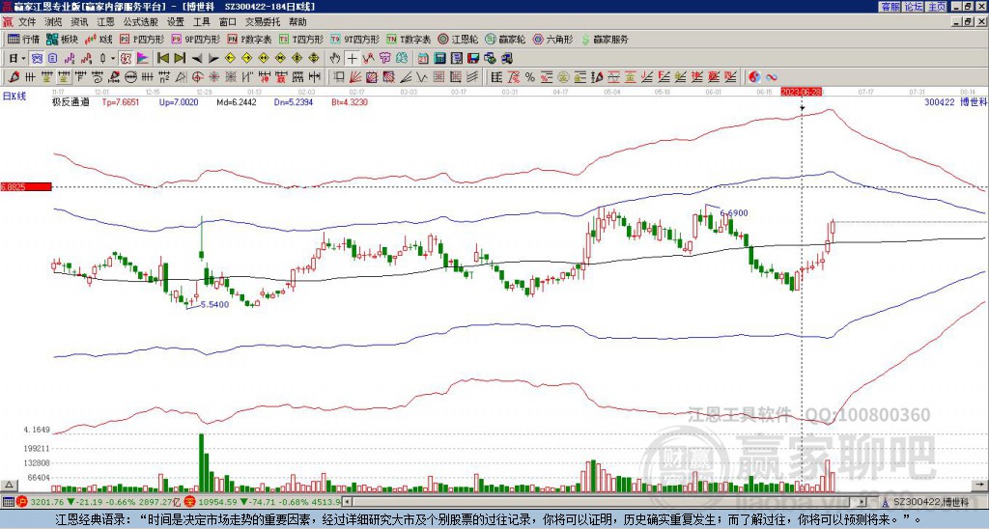Click the Up=7.0020 indicator value
The height and width of the screenshot is (529, 989).
click(x=178, y=101)
